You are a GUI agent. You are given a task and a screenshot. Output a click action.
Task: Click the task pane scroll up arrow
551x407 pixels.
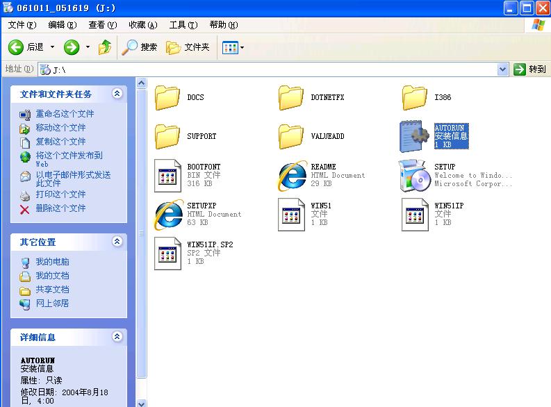coord(141,83)
